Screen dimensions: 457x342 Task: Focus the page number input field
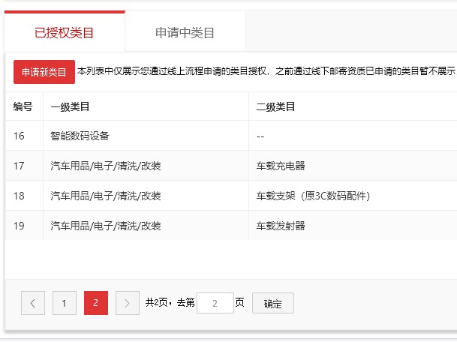point(215,303)
